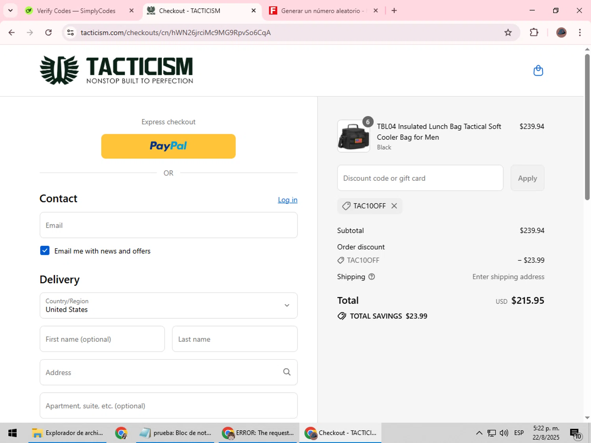Expand the Country/Region dropdown
Screen dimensions: 591x443
tap(169, 306)
